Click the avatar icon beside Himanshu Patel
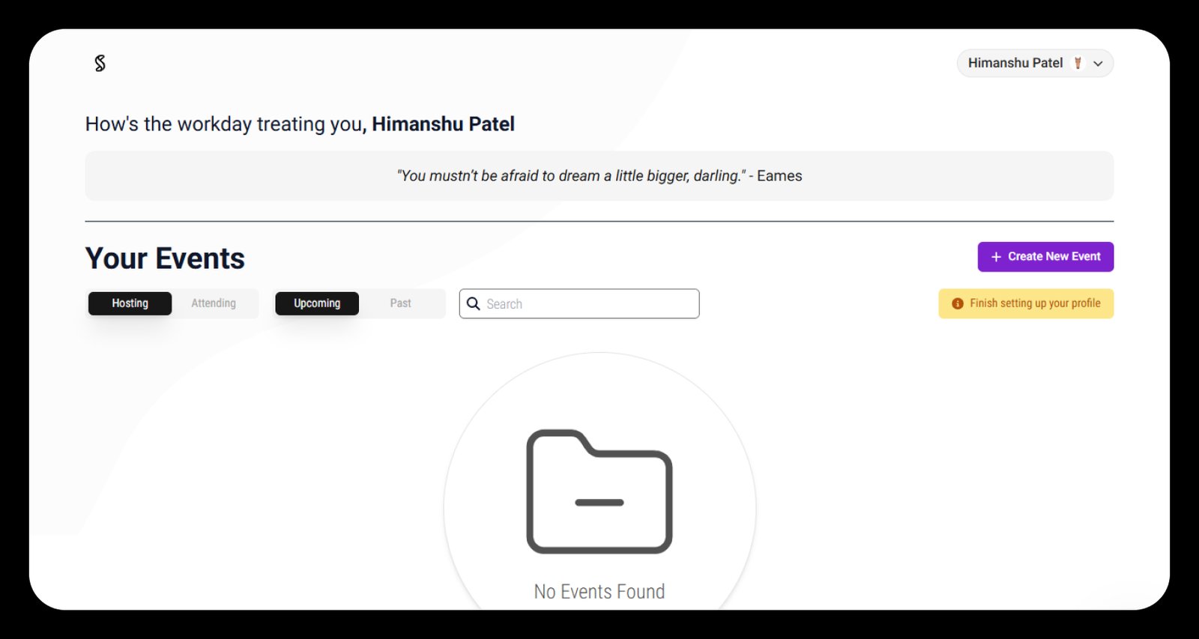The height and width of the screenshot is (639, 1199). (1078, 64)
